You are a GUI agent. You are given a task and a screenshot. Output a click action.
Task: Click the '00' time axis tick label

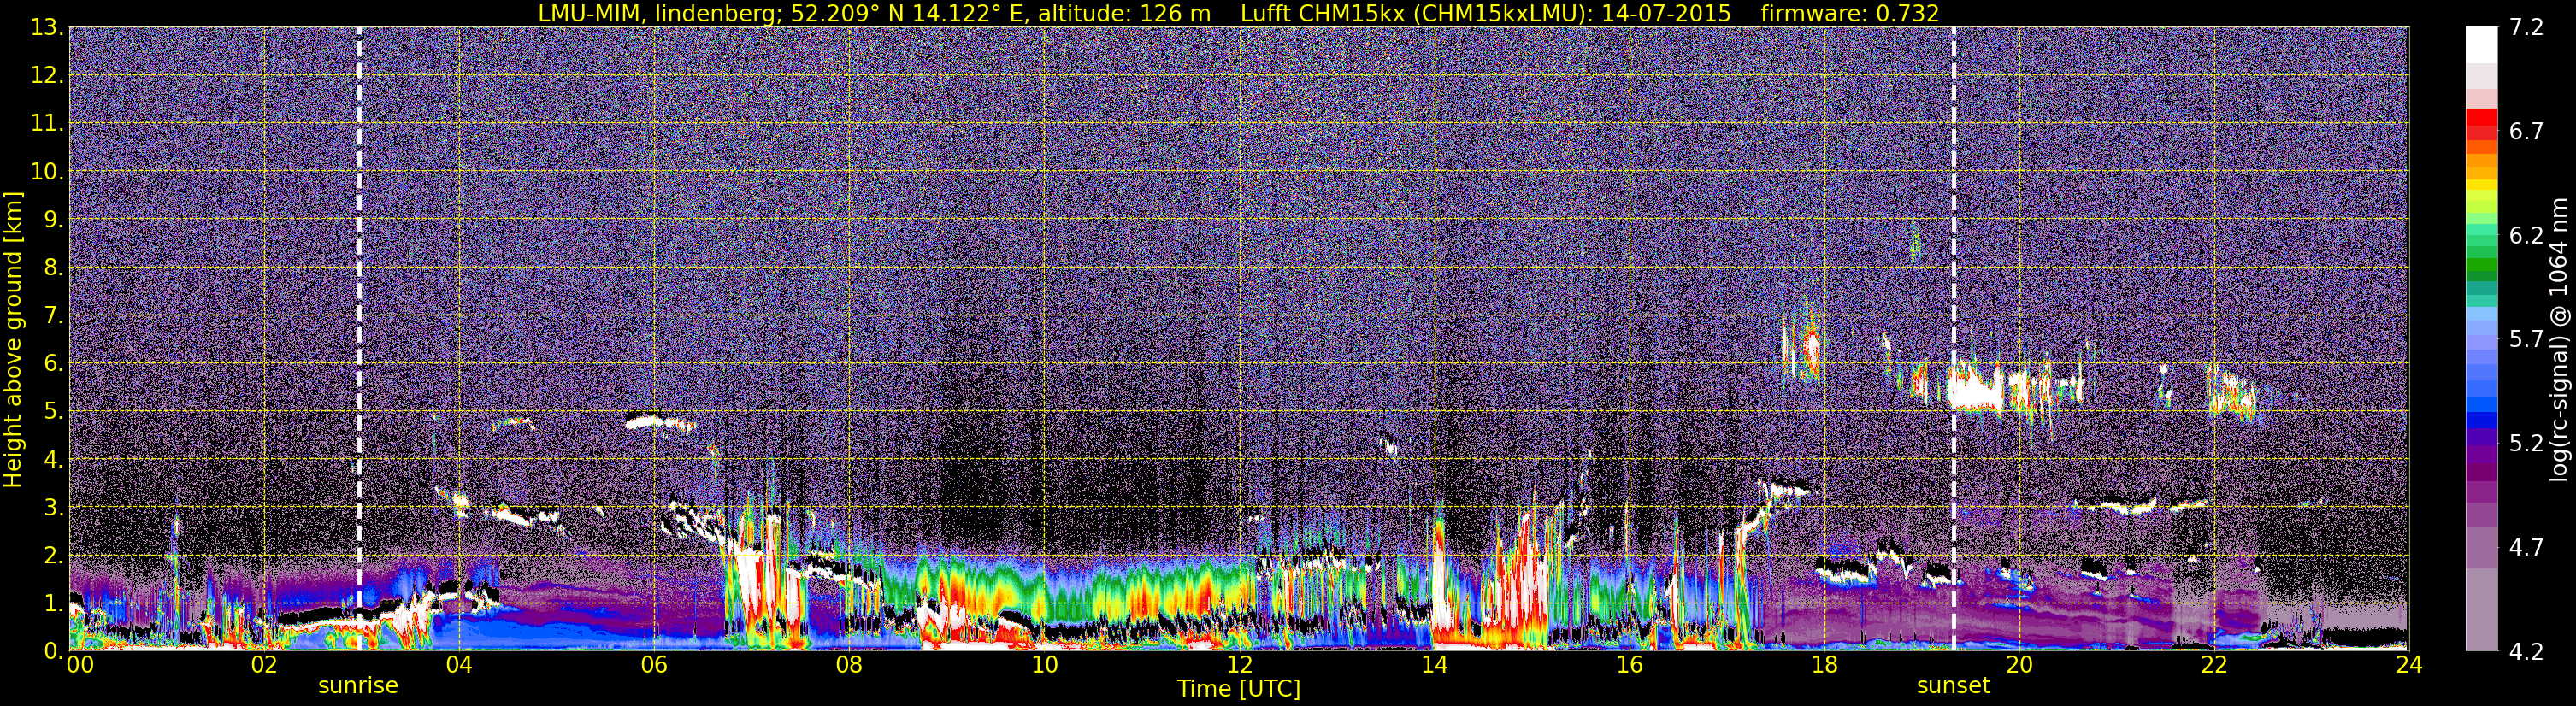click(80, 666)
